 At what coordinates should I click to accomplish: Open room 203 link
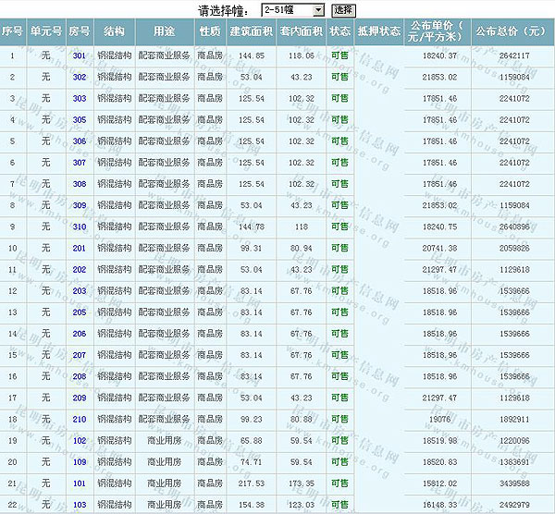(80, 291)
